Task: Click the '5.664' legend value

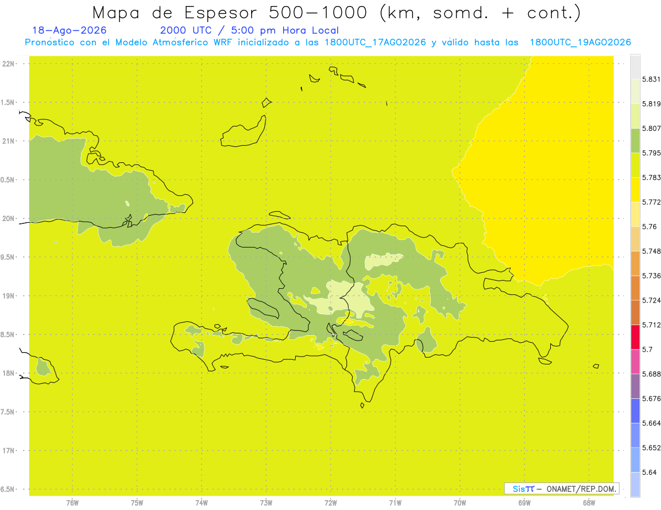Action: [652, 423]
